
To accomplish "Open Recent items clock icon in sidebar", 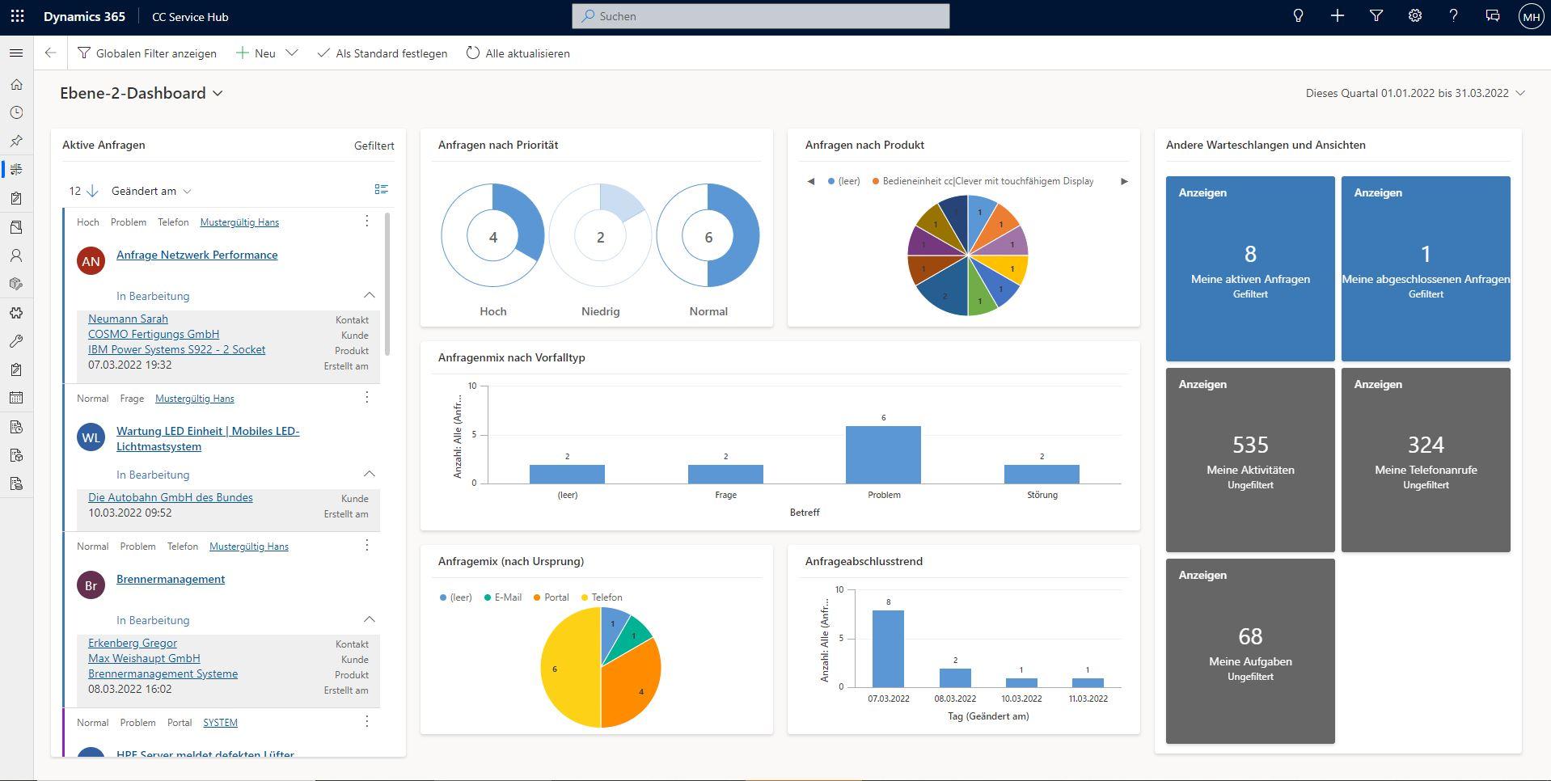I will (16, 112).
